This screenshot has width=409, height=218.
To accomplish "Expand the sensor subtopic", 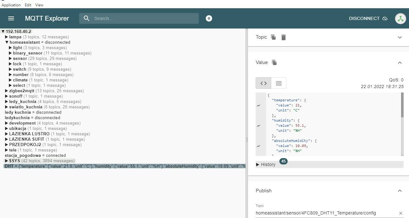I will click(10, 58).
